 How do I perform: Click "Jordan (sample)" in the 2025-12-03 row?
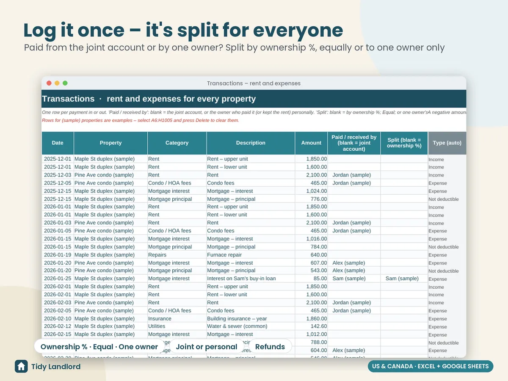point(354,175)
